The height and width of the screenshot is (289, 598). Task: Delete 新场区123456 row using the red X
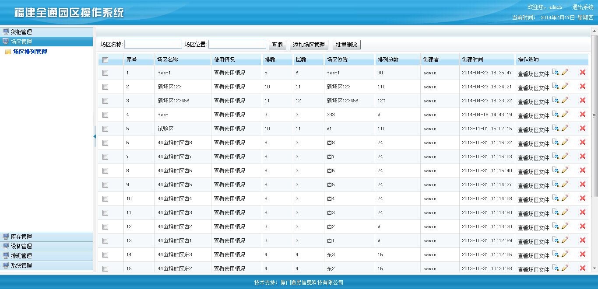pyautogui.click(x=583, y=101)
